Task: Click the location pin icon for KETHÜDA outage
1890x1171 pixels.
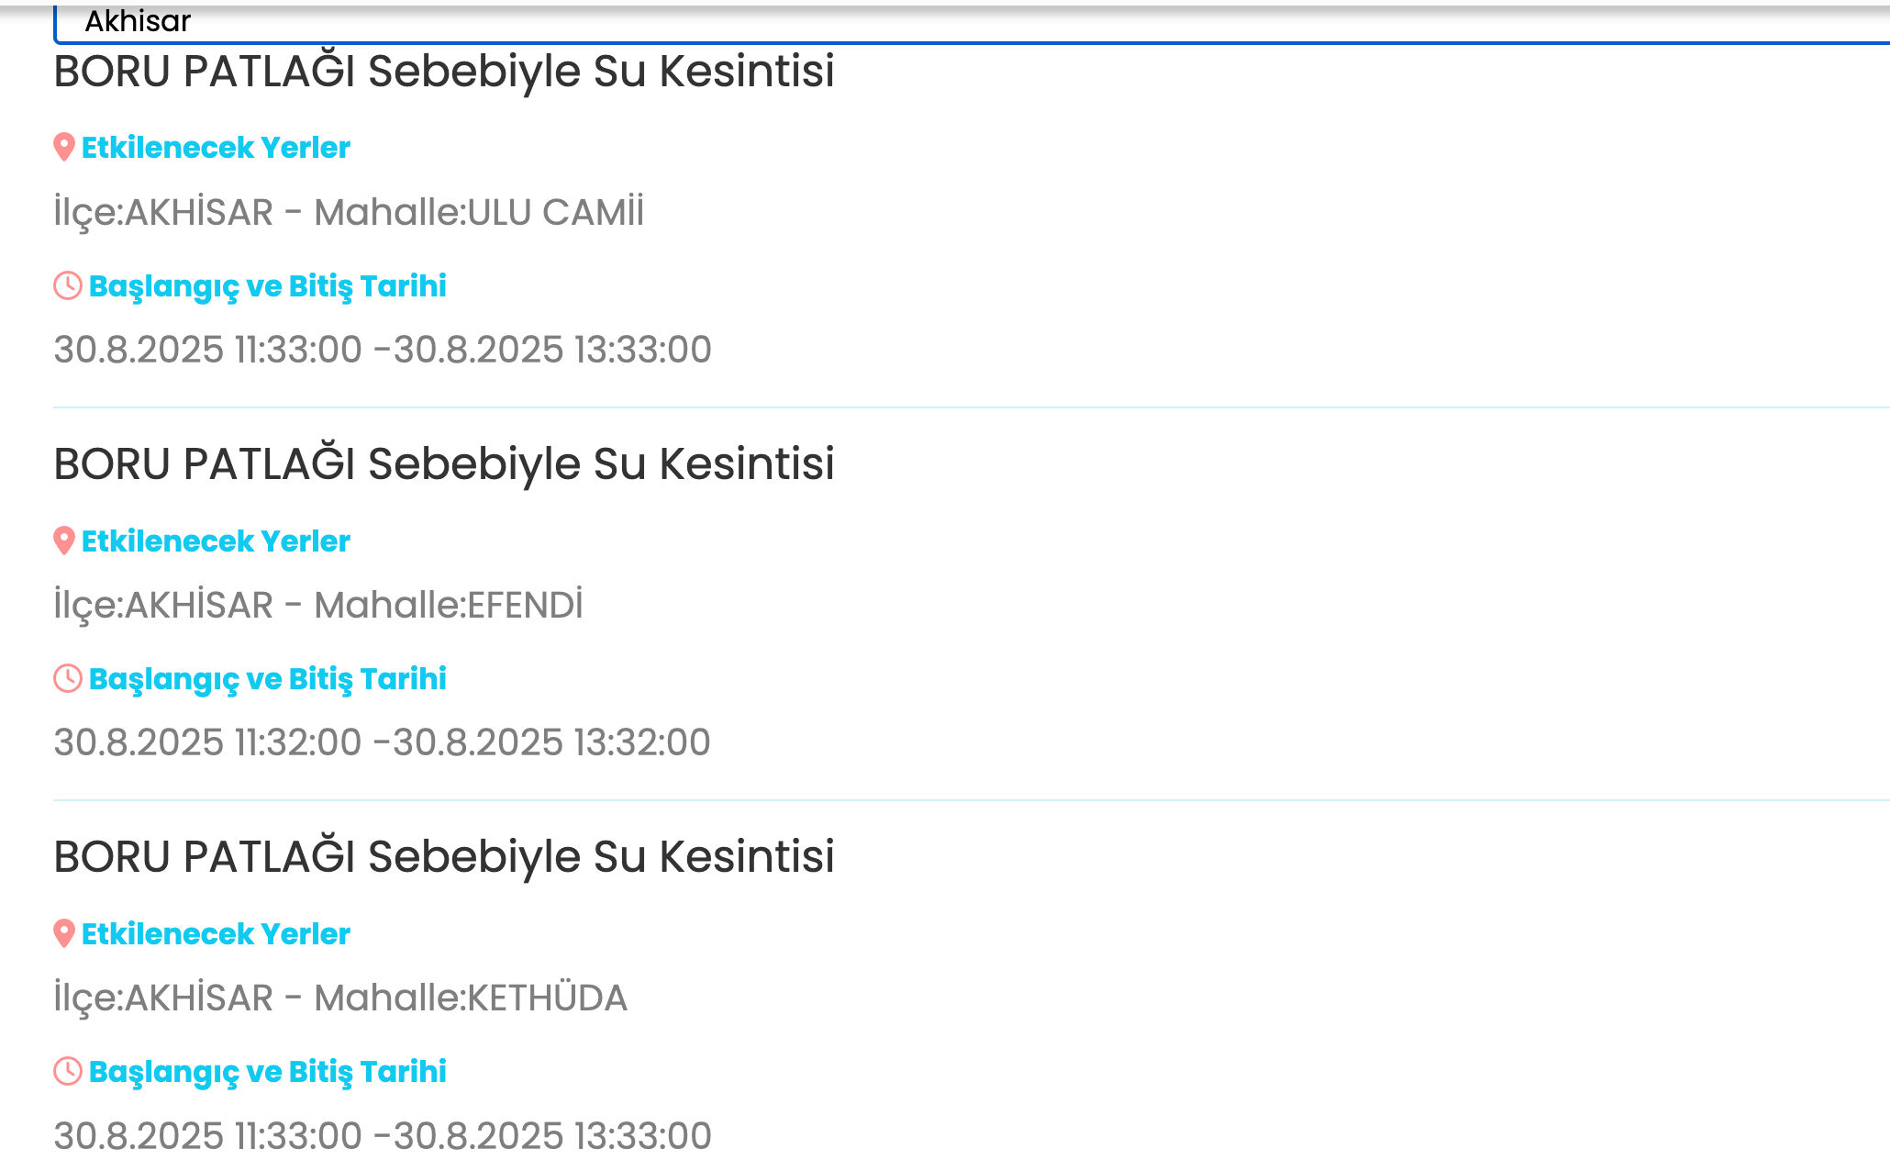Action: coord(63,933)
